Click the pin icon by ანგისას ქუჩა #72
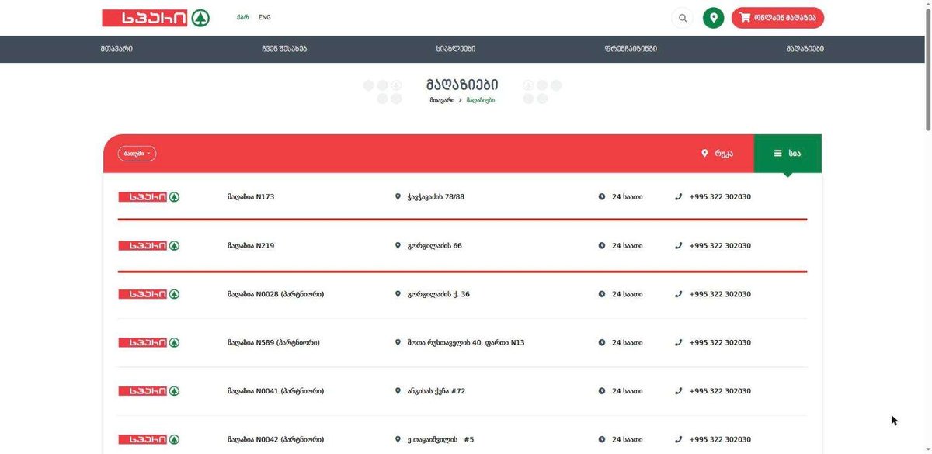 tap(398, 391)
